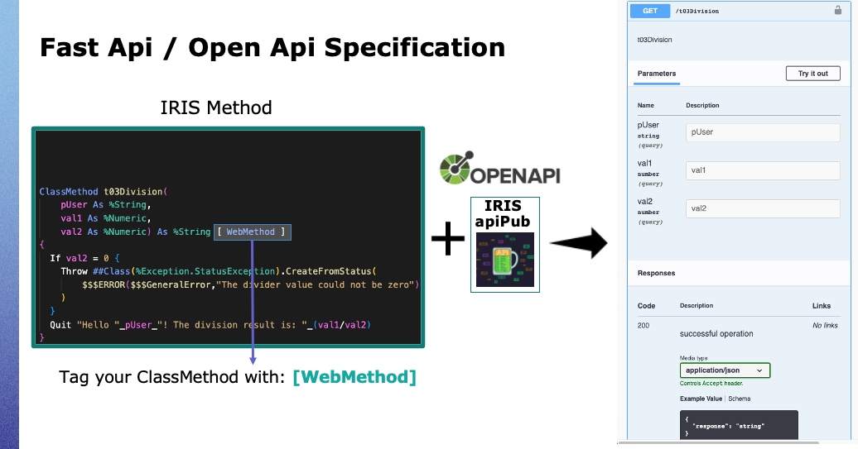Screen dimensions: 858x449
Task: Switch to the Parameters tab
Action: 656,74
